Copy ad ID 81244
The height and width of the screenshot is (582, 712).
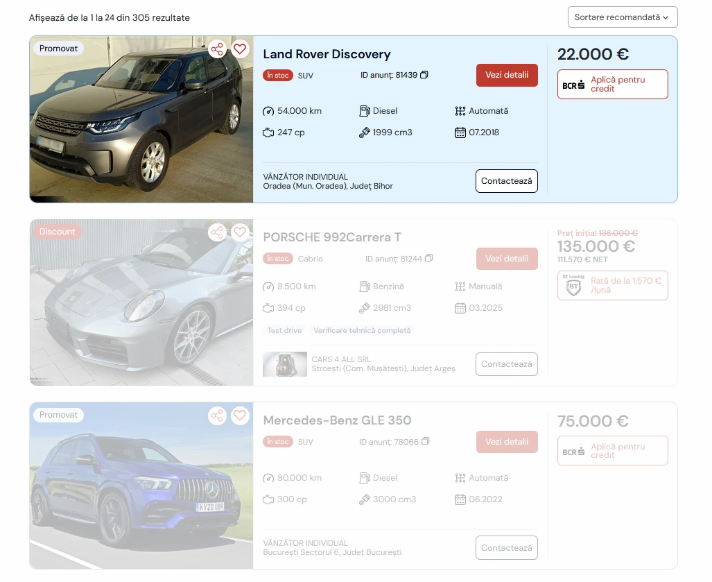tap(428, 259)
